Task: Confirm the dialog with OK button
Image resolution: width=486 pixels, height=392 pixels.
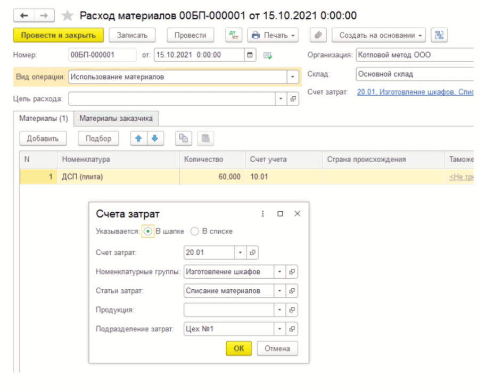Action: pyautogui.click(x=239, y=348)
